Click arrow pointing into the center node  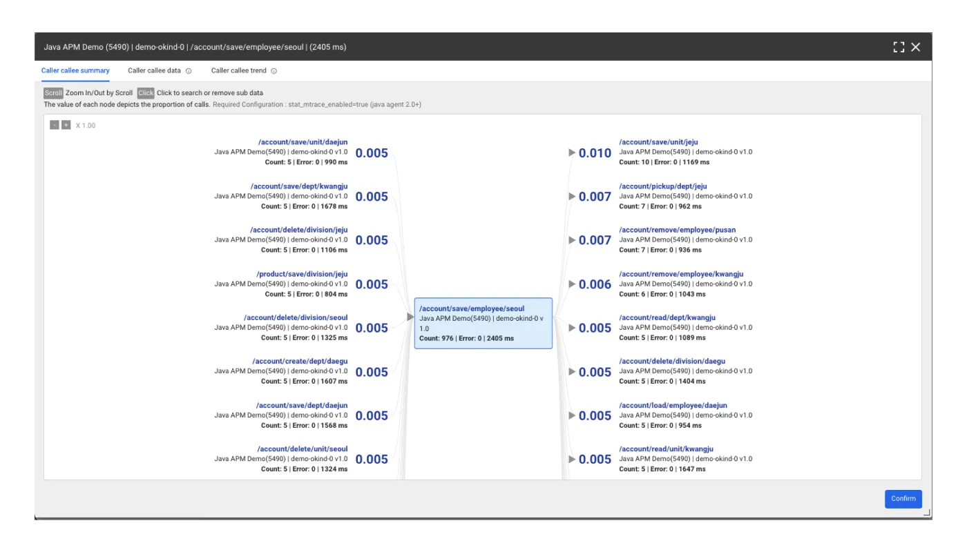pyautogui.click(x=410, y=317)
